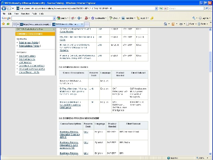Viewport: 213px width, 160px height.
Task: Refresh the page with the green arrows icon
Action: click(x=161, y=8)
